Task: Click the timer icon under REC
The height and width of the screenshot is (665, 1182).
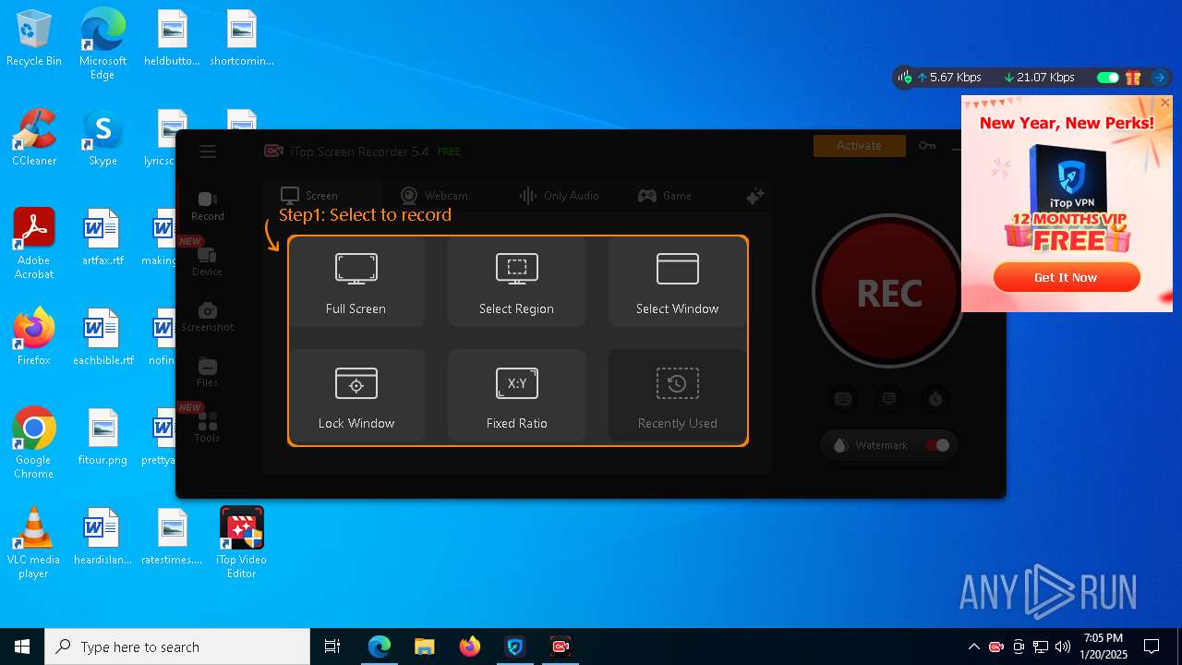Action: [935, 399]
